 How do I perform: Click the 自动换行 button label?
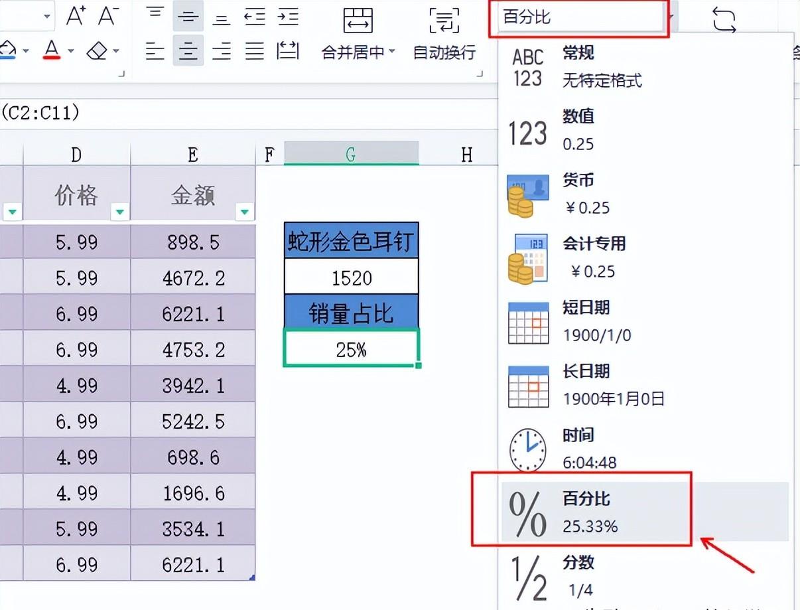click(x=444, y=52)
